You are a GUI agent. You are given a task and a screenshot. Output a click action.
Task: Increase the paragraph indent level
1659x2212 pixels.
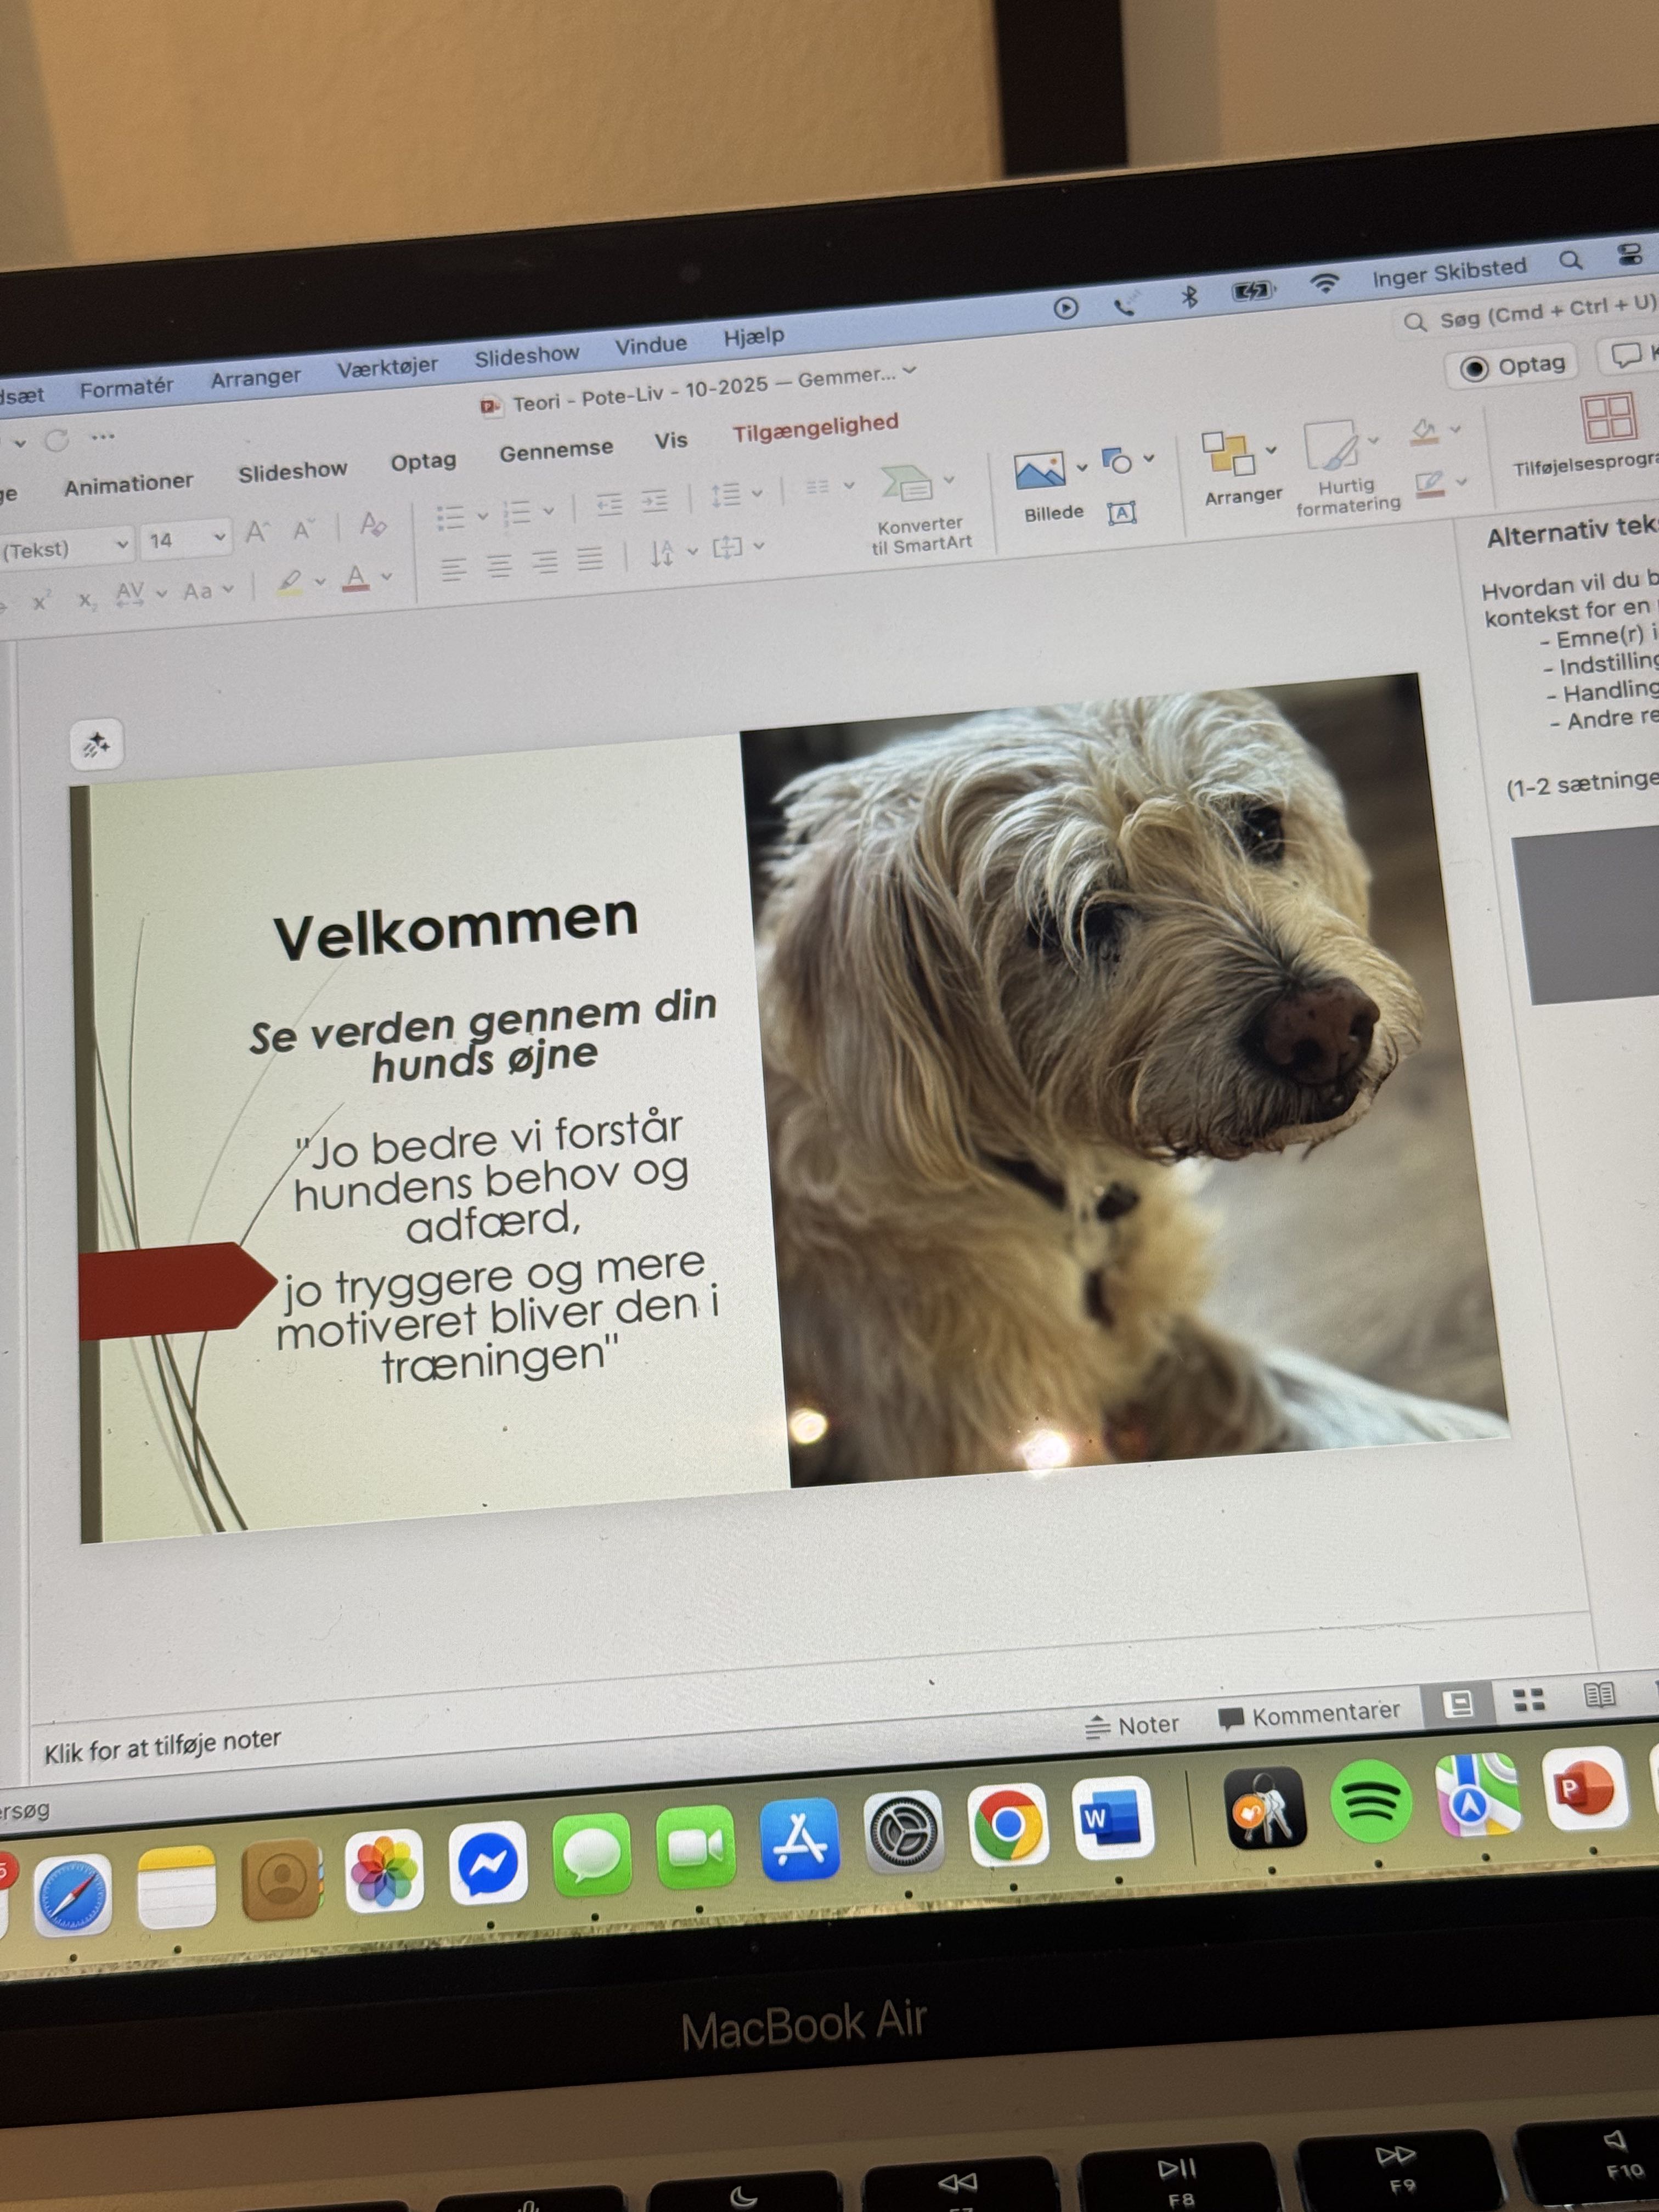point(654,501)
